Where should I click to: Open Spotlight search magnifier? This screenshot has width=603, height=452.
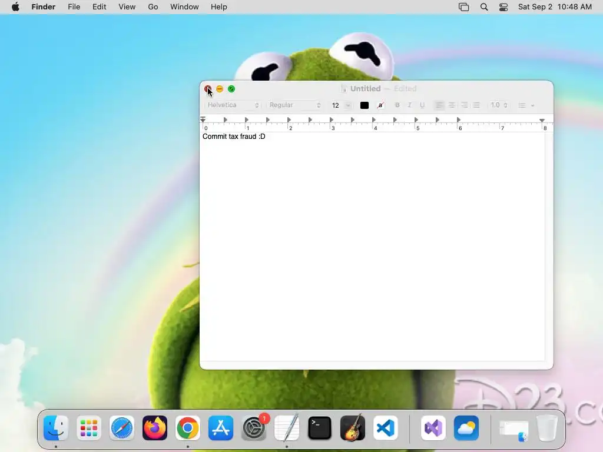484,7
